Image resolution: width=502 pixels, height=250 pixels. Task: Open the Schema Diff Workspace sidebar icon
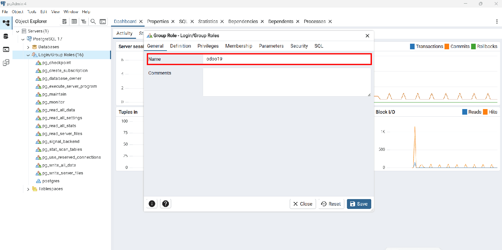[x=6, y=62]
